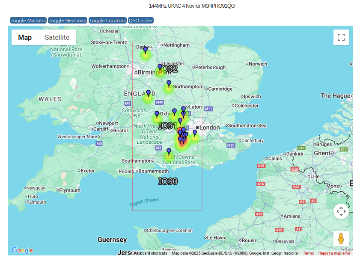
Task: Open Keyboard shortcuts
Action: pyautogui.click(x=151, y=253)
